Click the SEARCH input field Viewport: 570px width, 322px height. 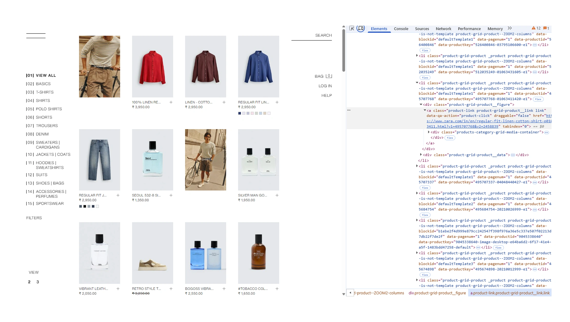pyautogui.click(x=312, y=36)
